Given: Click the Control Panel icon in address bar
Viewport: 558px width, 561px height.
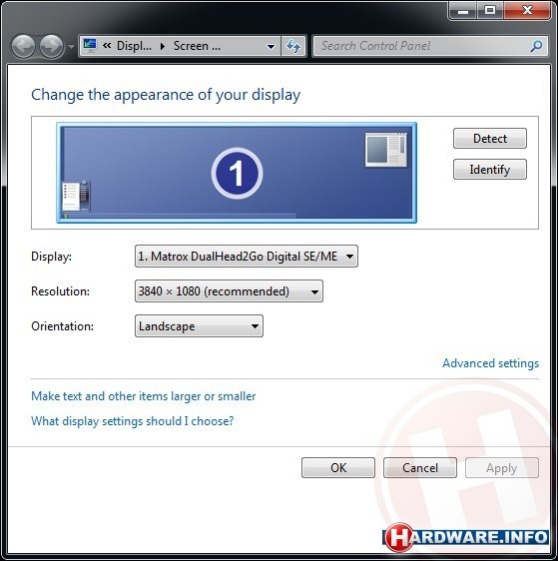Looking at the screenshot, I should tap(90, 46).
